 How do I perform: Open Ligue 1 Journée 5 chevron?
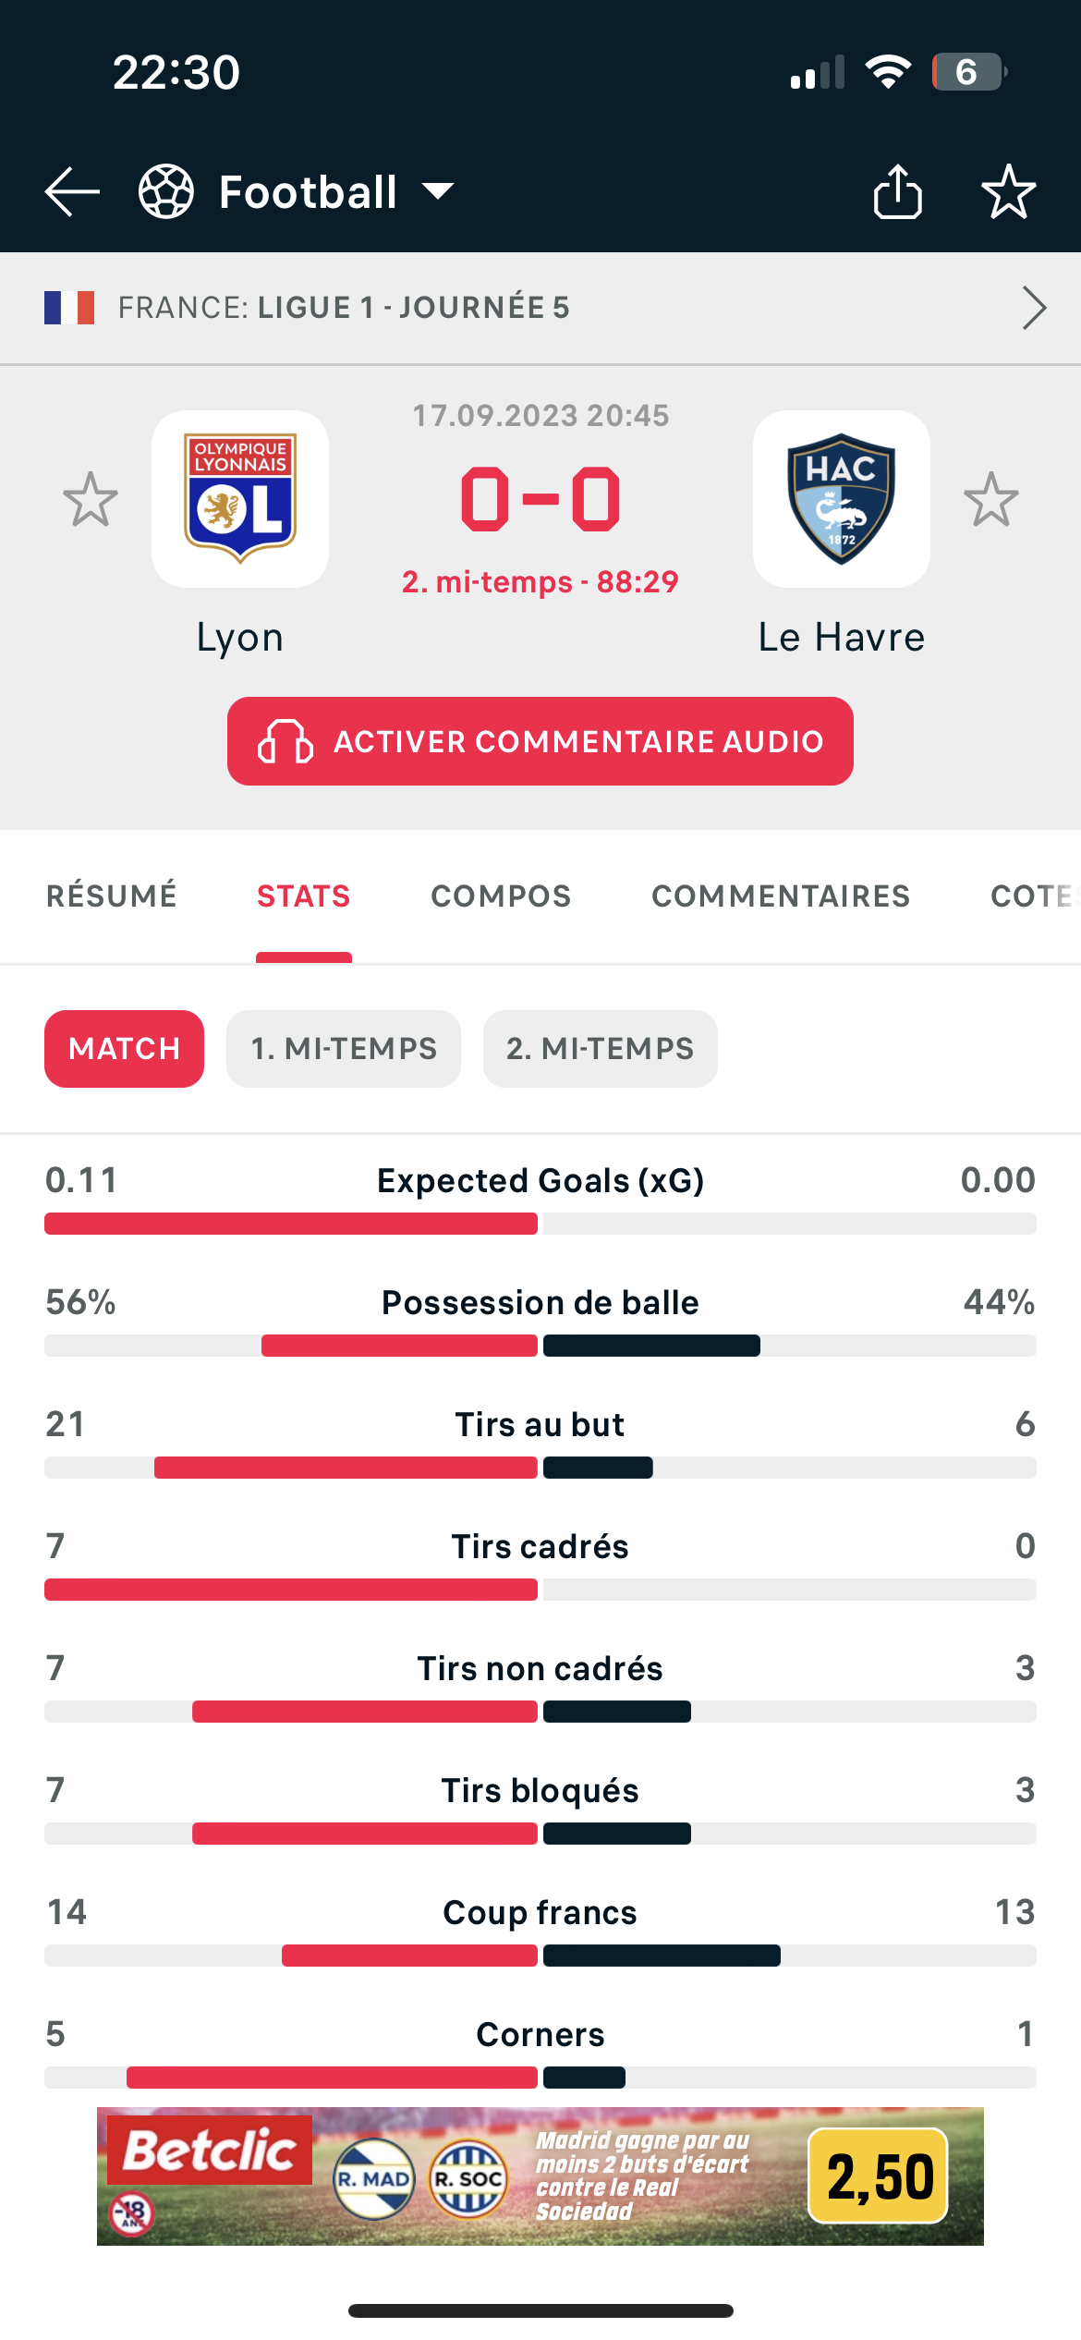coord(1035,308)
